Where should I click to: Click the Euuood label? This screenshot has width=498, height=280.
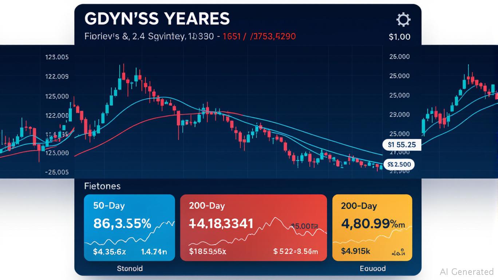click(372, 269)
